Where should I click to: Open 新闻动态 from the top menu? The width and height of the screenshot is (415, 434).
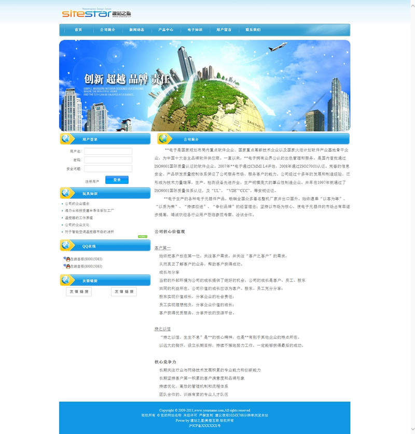click(137, 30)
